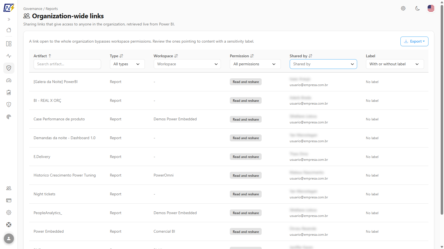Sort by the Shared by column header
Viewport: 444px width, 249px height.
tap(301, 56)
